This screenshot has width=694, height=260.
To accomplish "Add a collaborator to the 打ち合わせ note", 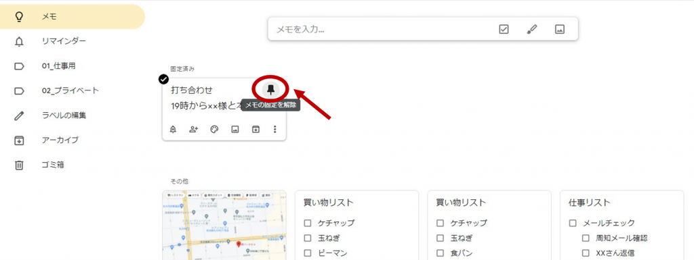I will tap(193, 129).
